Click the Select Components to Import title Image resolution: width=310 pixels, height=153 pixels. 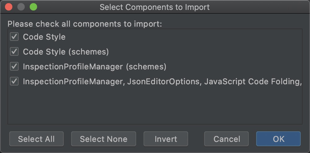pyautogui.click(x=155, y=7)
